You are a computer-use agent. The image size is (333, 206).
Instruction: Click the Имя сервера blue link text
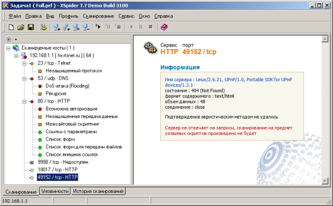pos(229,82)
